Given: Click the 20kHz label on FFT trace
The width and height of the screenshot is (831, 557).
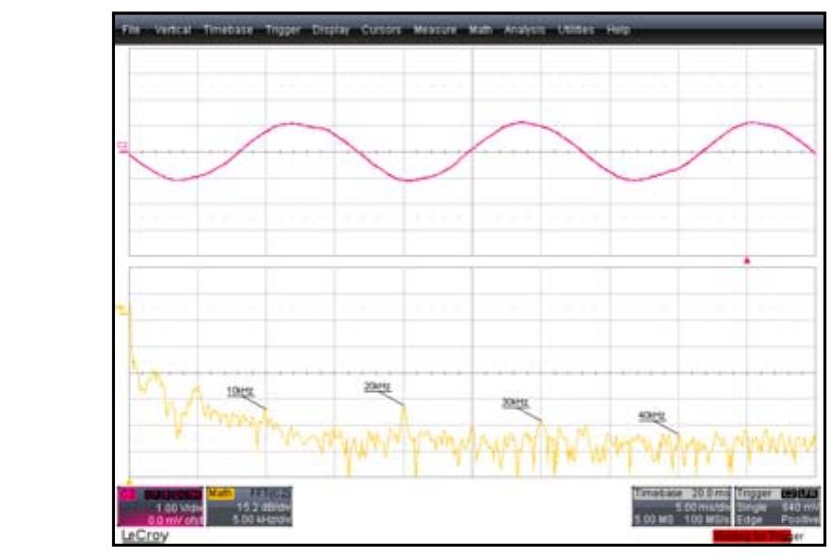Looking at the screenshot, I should pyautogui.click(x=377, y=386).
